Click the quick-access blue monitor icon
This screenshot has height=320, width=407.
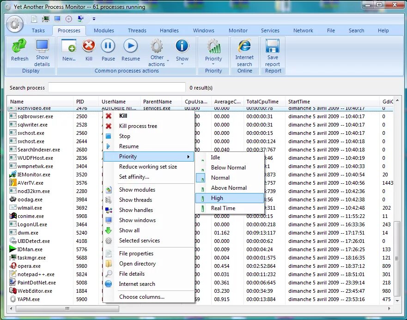coord(57,18)
